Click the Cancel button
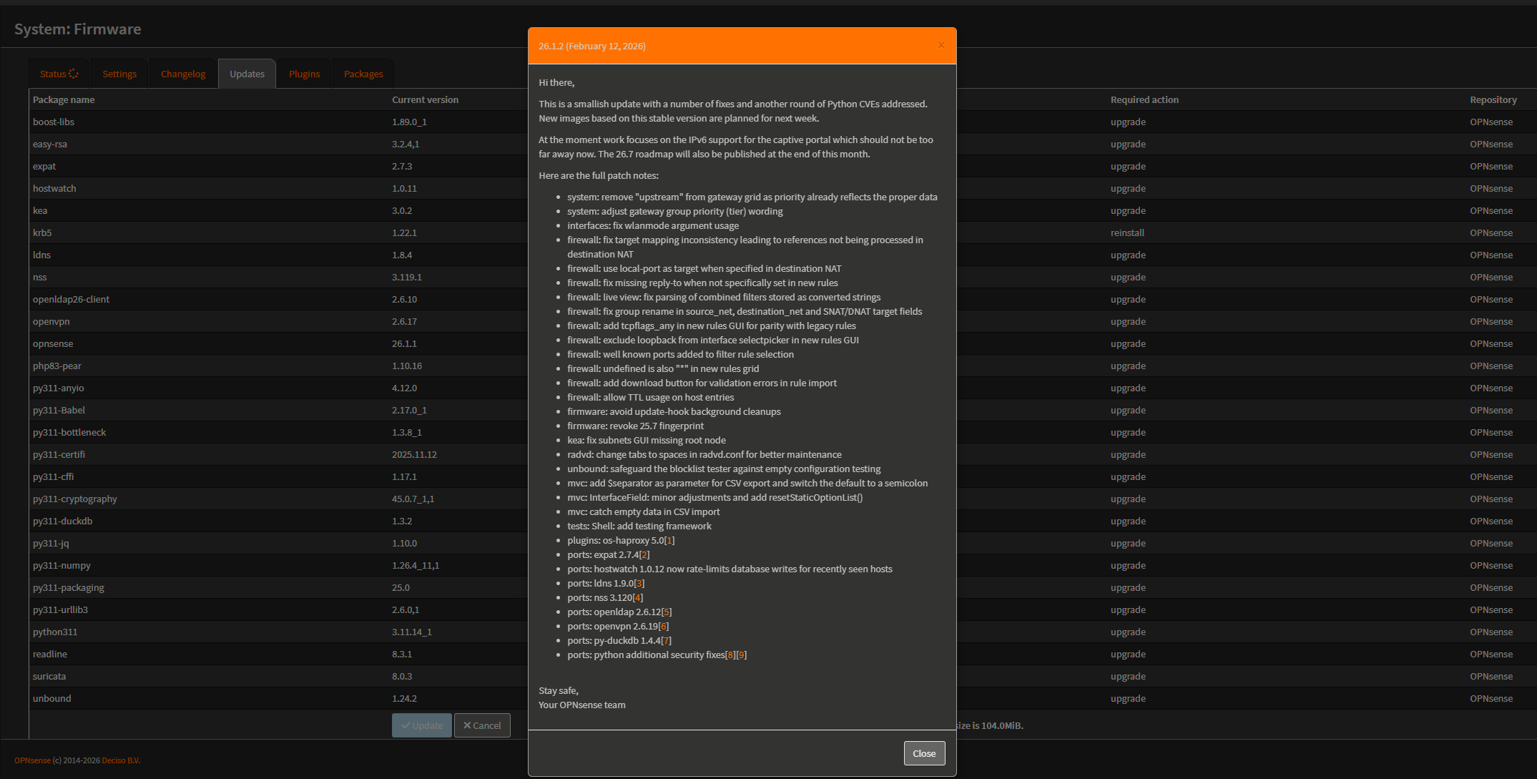 point(482,725)
